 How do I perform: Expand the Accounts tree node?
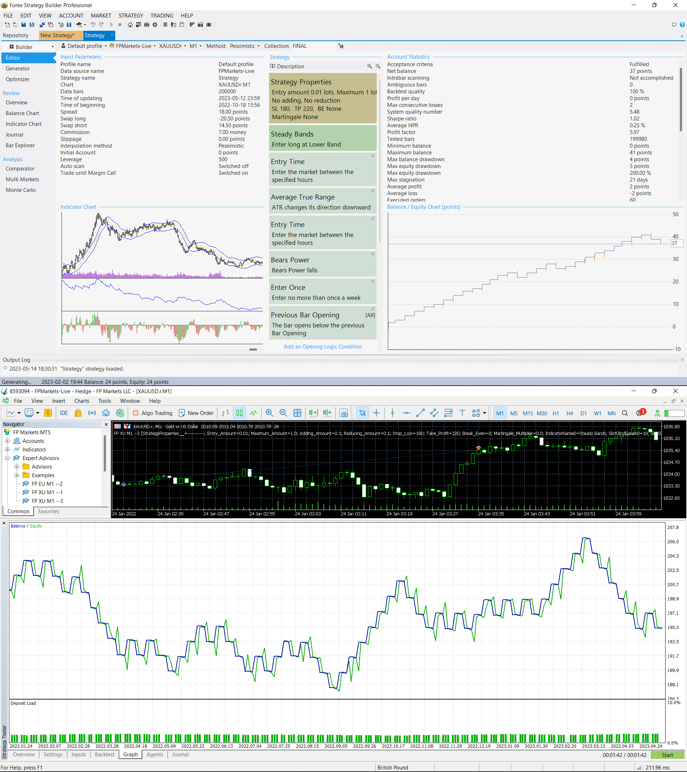point(7,441)
